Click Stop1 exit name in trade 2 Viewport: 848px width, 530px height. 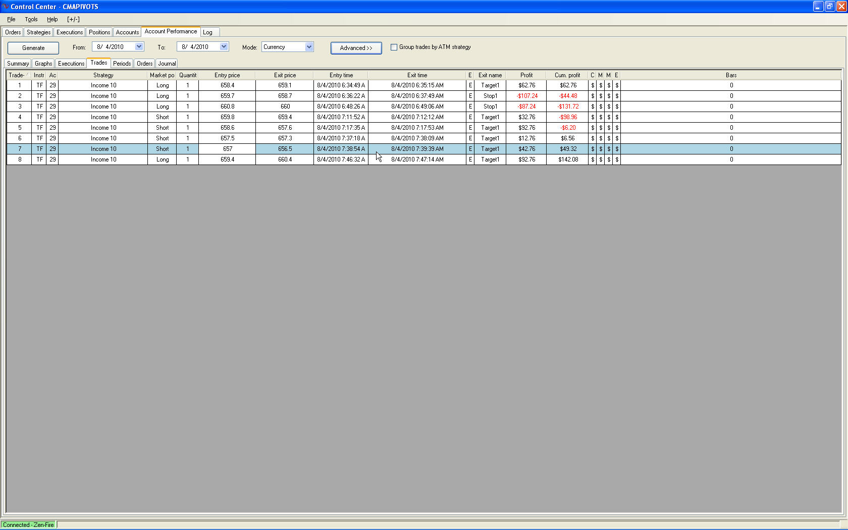click(490, 96)
